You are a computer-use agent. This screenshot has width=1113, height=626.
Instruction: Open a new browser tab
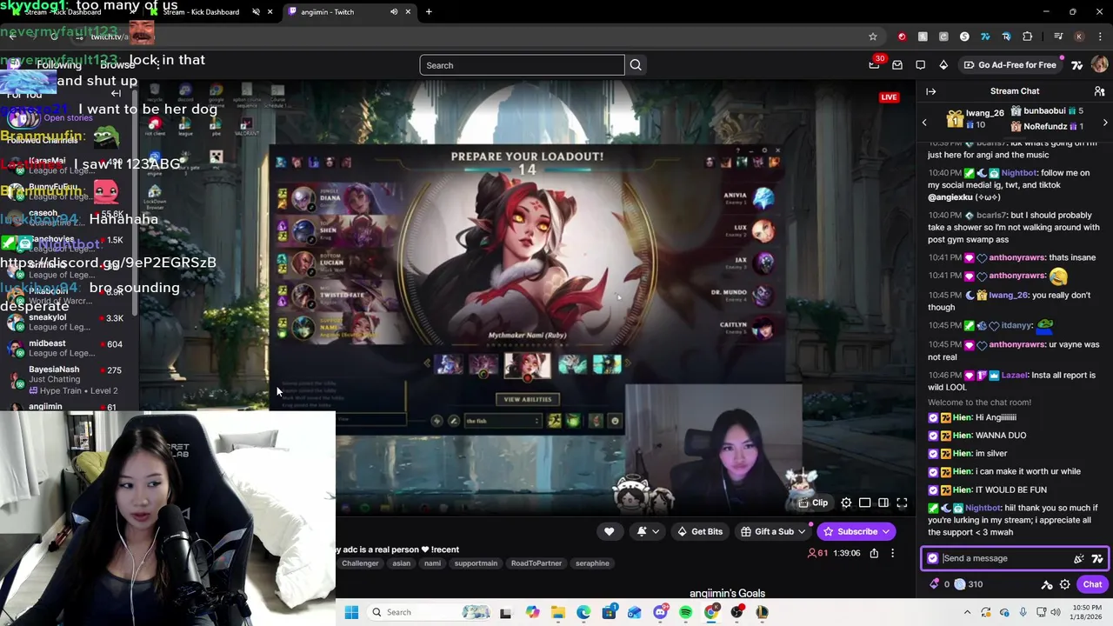[x=429, y=12]
